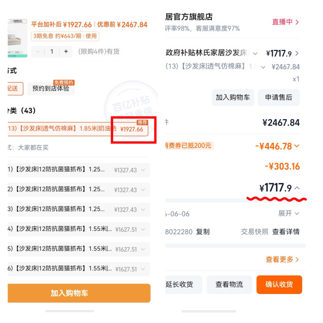Expand the -¥446.78 discount details
This screenshot has height=323, width=323.
(x=297, y=146)
